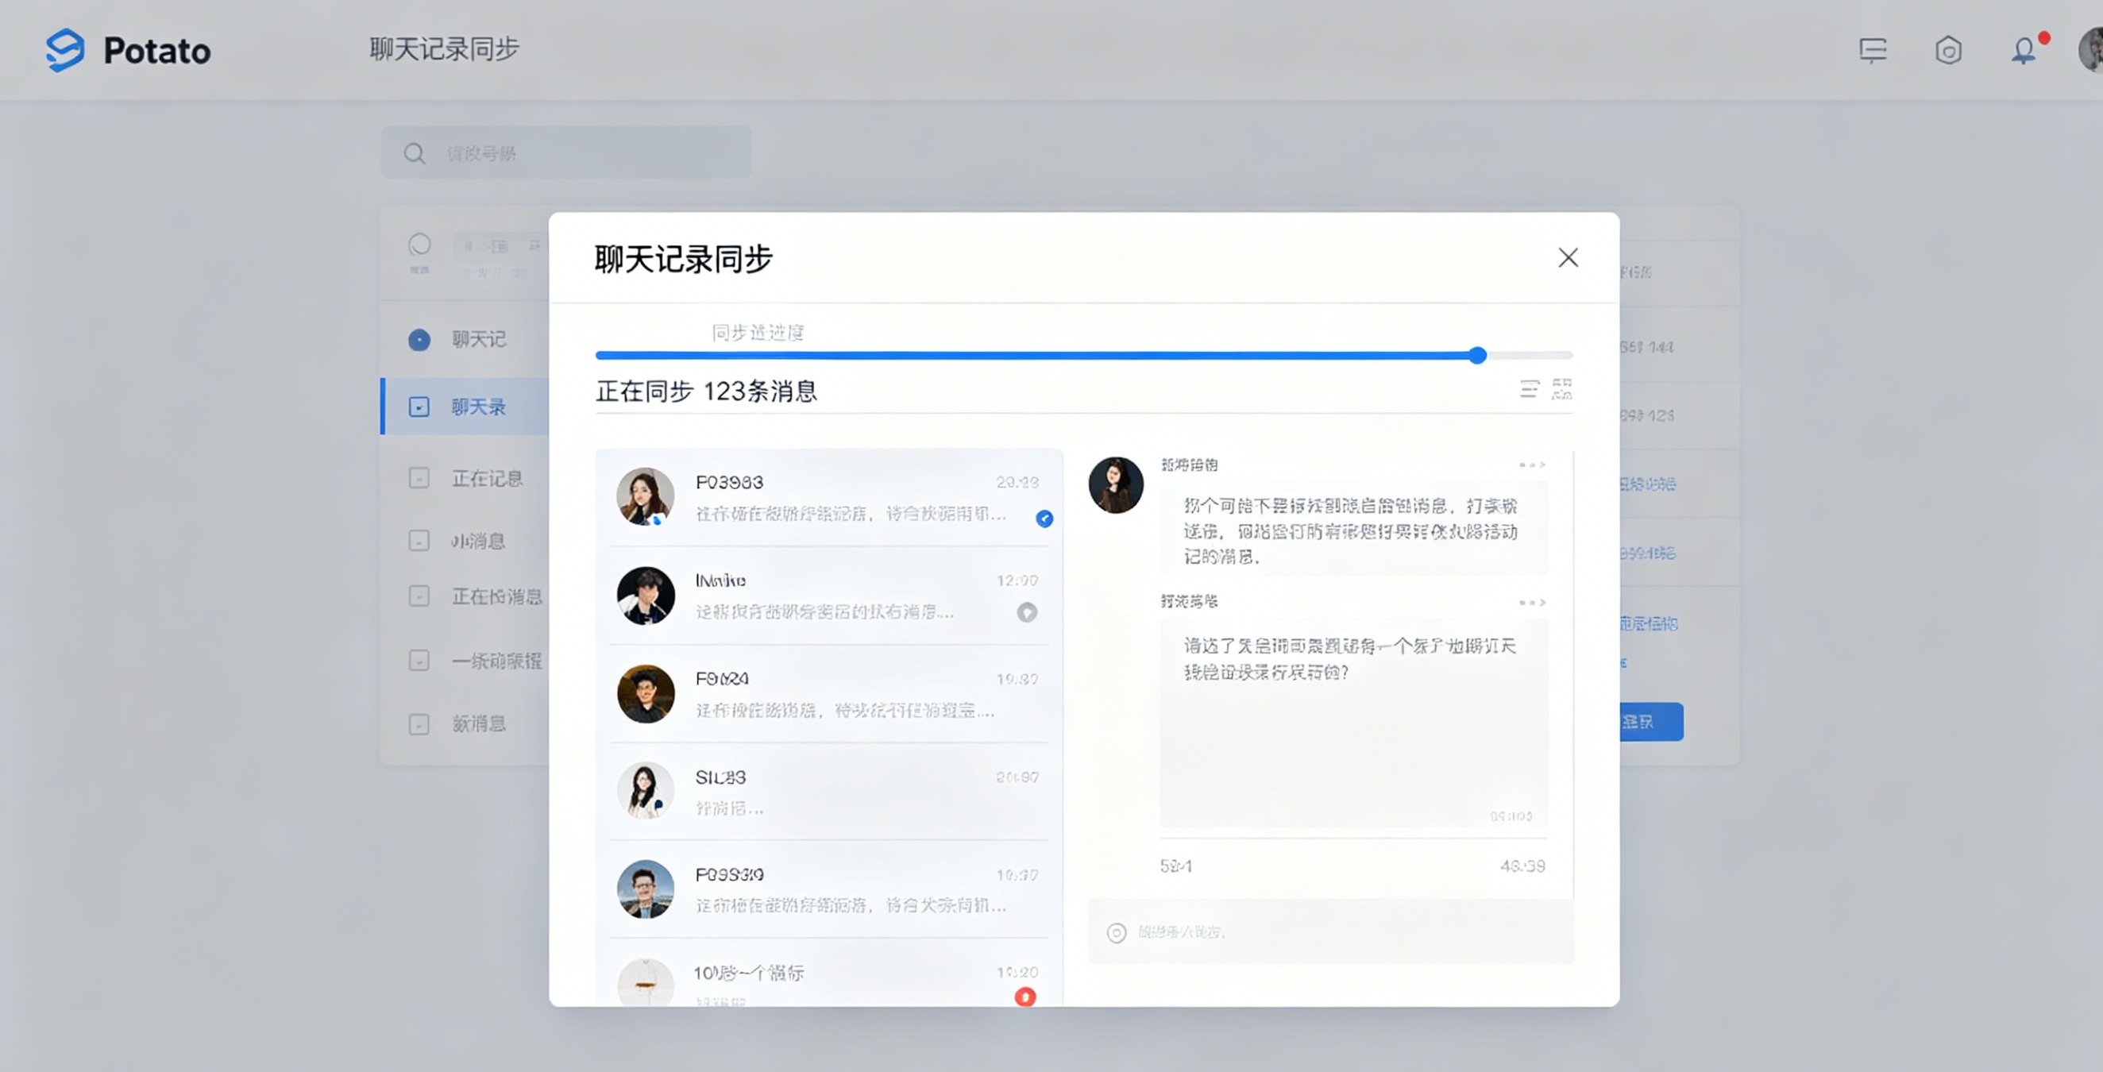Screen dimensions: 2103x1072
Task: Toggle the checkbox in the last sidebar row
Action: point(419,723)
